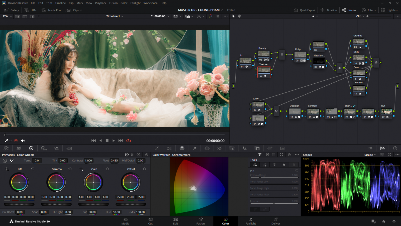Open the Power Window palette icon
This screenshot has height=226, width=401.
pyautogui.click(x=207, y=148)
